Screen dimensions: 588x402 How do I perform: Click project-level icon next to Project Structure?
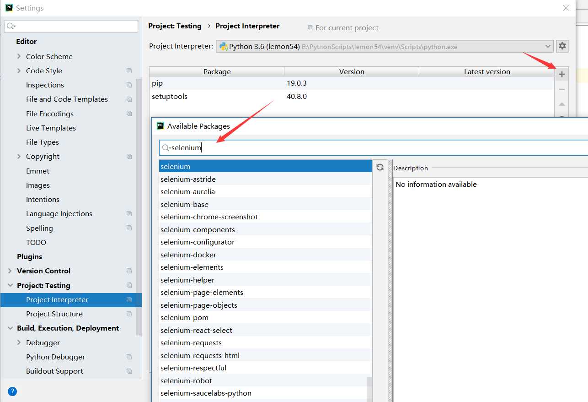point(129,314)
